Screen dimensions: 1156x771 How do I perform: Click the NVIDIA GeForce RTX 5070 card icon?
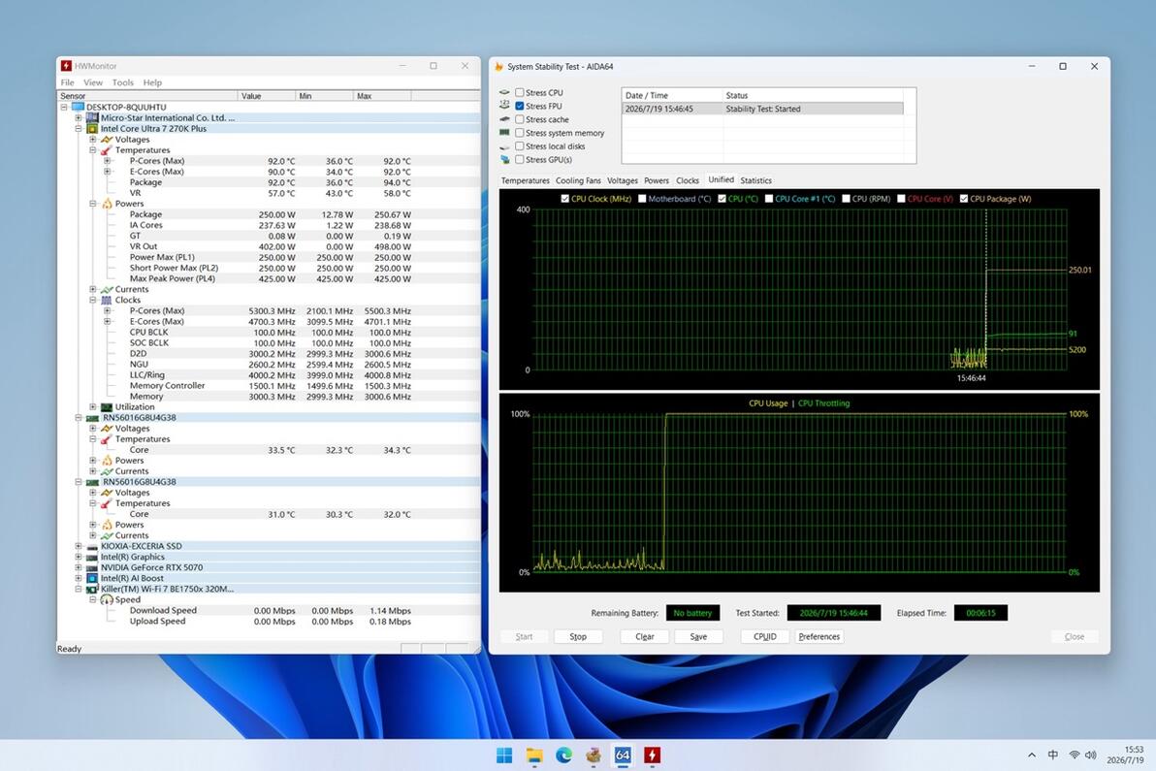92,568
